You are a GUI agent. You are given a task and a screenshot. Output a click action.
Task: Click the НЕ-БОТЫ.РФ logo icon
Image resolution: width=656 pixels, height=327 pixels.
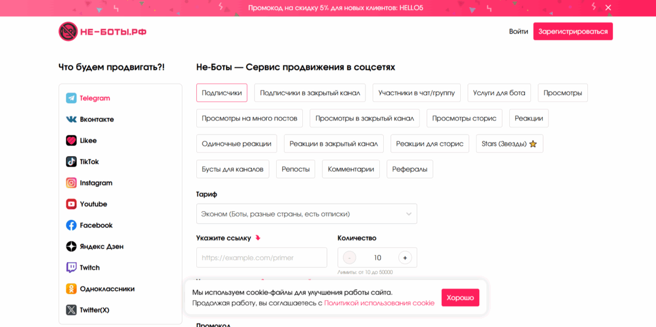(68, 31)
